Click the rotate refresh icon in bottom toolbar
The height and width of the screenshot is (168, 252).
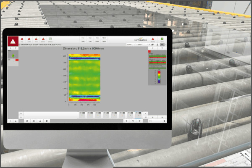[x=133, y=121]
